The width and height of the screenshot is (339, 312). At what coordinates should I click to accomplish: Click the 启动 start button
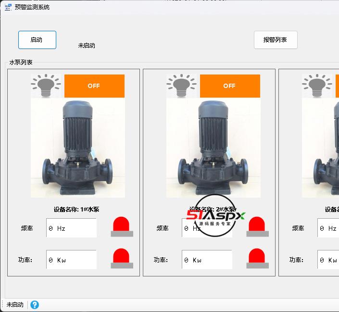coord(37,40)
